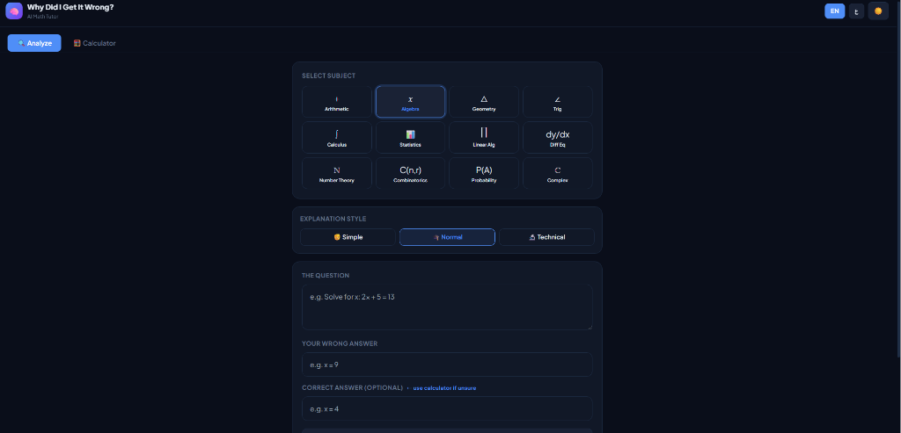
Task: Choose Technical explanation style
Action: pos(546,237)
